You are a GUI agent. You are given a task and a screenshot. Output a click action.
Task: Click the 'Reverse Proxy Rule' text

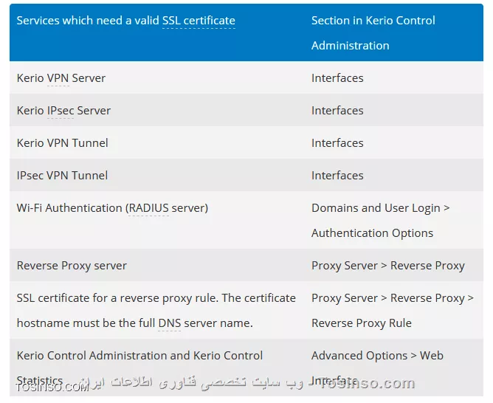click(x=361, y=323)
